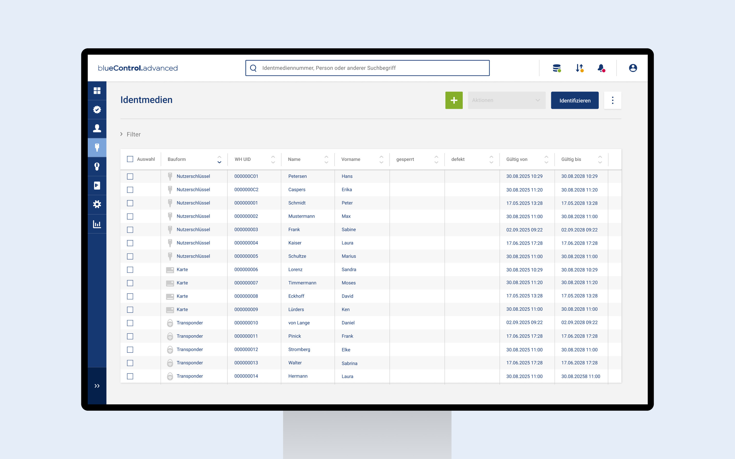
Task: Click the sync arrows icon in header
Action: (x=579, y=68)
